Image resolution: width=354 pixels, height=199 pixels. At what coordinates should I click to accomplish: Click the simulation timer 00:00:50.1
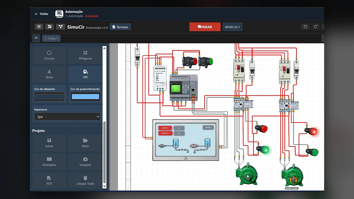(232, 27)
